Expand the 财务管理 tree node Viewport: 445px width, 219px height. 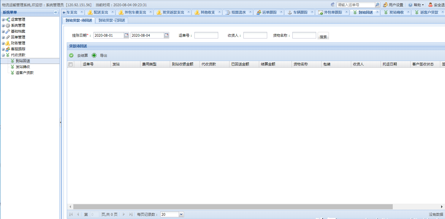[3, 43]
